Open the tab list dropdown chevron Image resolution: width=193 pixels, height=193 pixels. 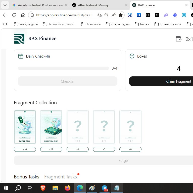pos(5,5)
